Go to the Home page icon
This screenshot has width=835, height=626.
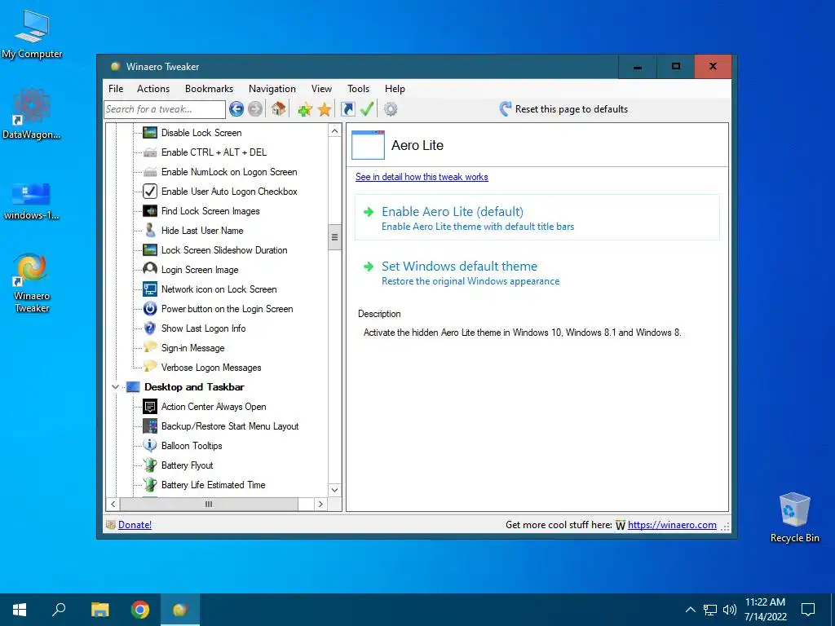tap(279, 108)
